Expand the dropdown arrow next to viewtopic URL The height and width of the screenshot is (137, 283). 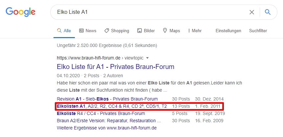[x=147, y=58]
